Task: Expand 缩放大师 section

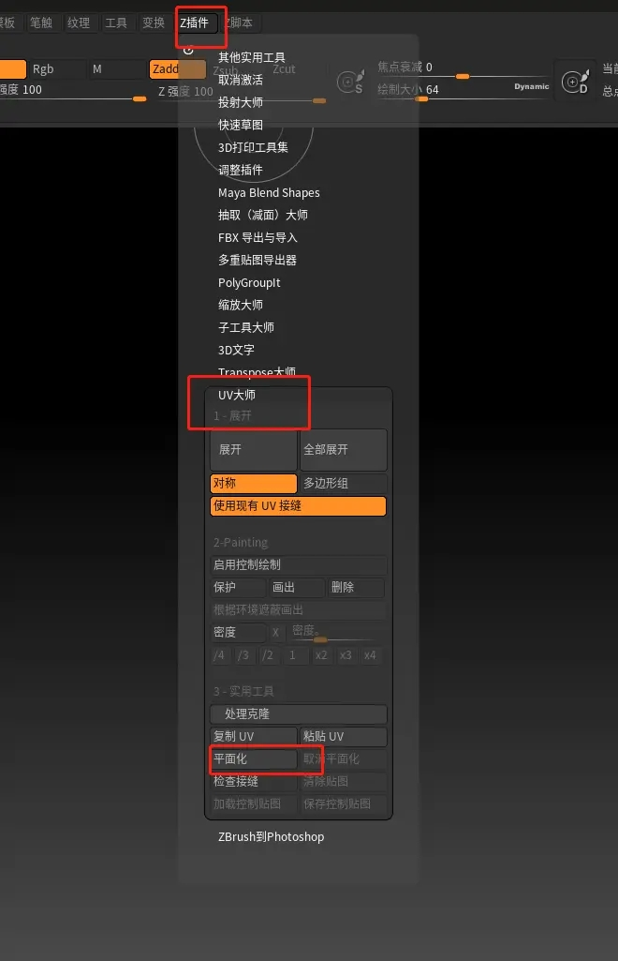Action: coord(241,306)
